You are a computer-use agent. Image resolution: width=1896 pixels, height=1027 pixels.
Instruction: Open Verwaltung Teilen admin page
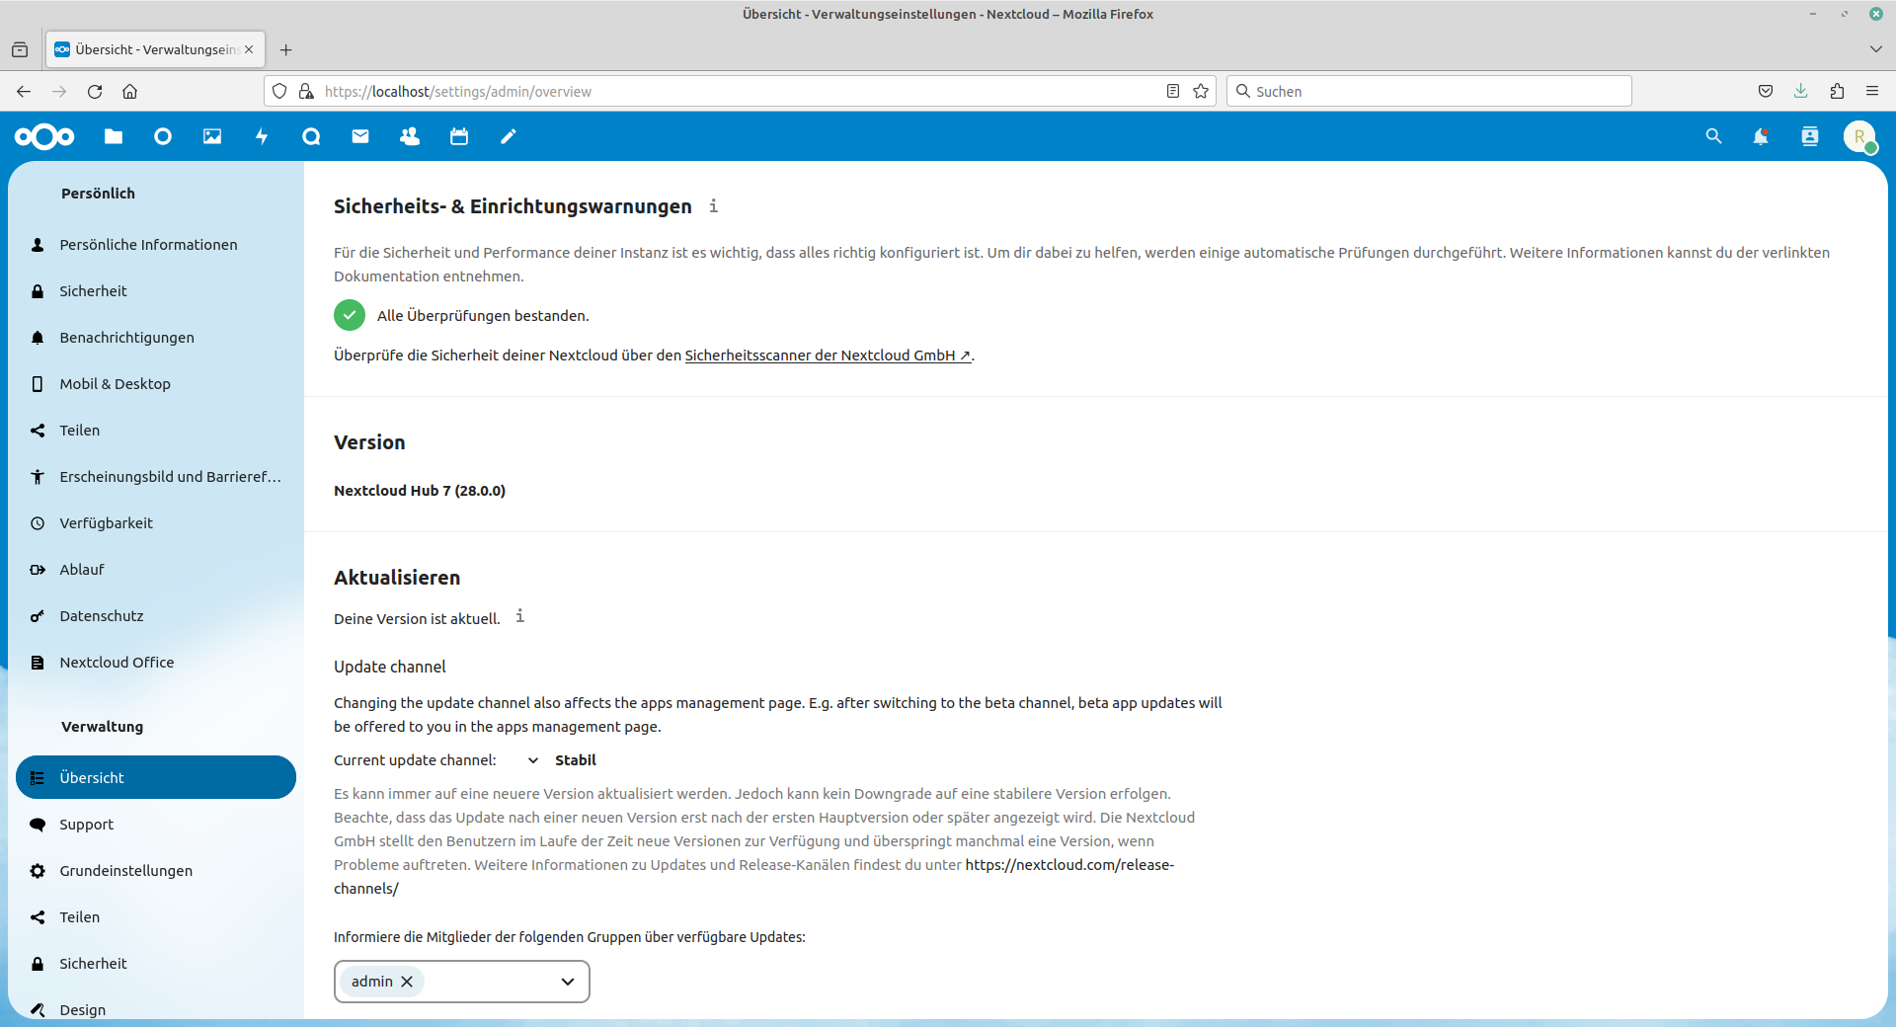(156, 917)
